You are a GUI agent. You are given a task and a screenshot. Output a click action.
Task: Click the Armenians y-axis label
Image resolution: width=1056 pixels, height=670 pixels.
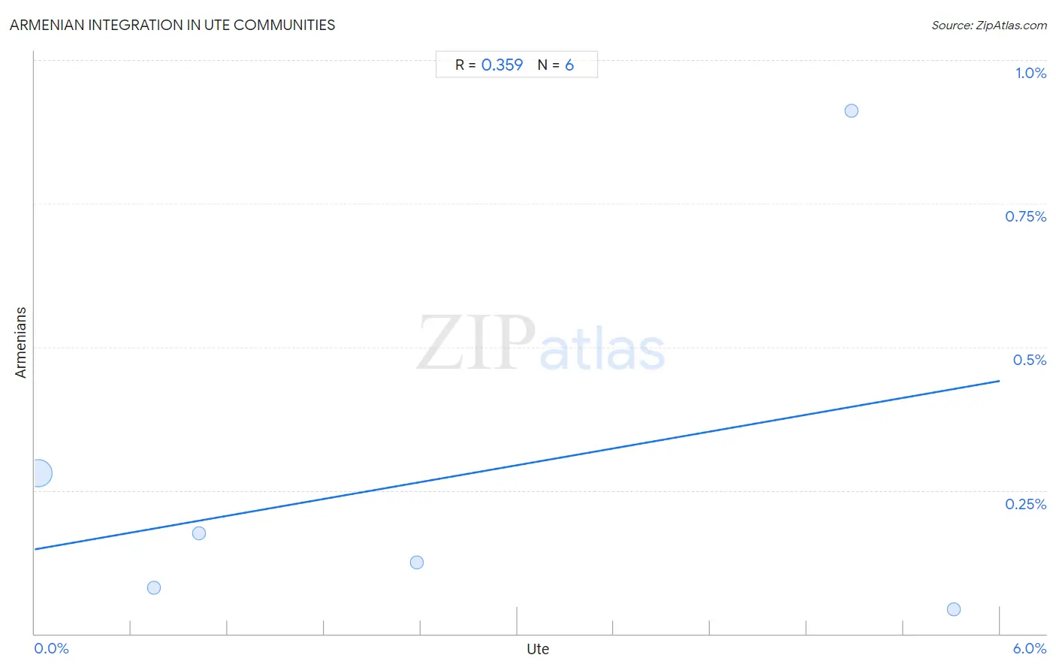(20, 343)
